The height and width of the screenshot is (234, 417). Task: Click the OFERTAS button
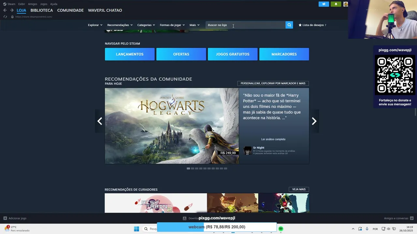181,54
